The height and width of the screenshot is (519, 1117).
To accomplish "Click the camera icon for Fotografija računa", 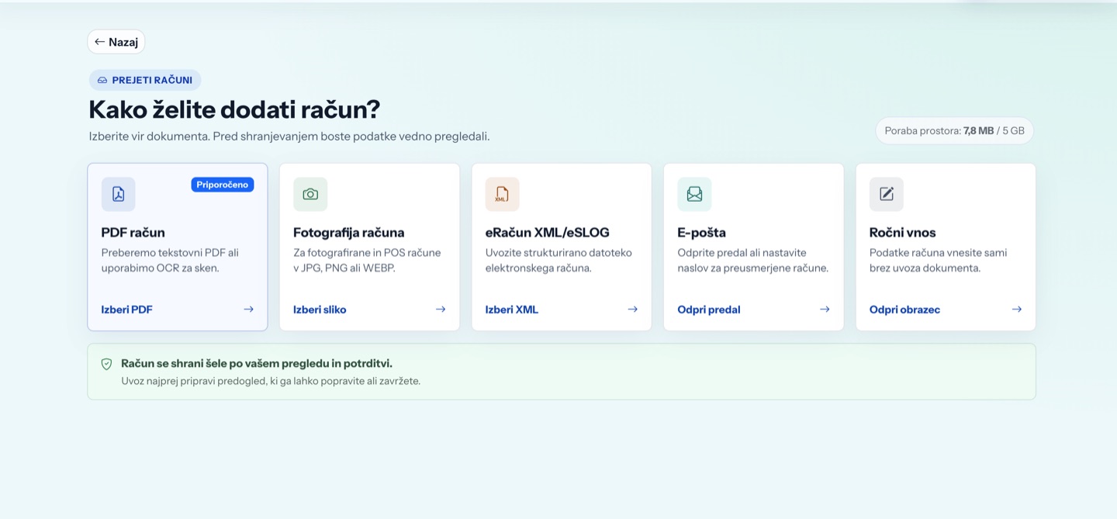I will pos(310,194).
